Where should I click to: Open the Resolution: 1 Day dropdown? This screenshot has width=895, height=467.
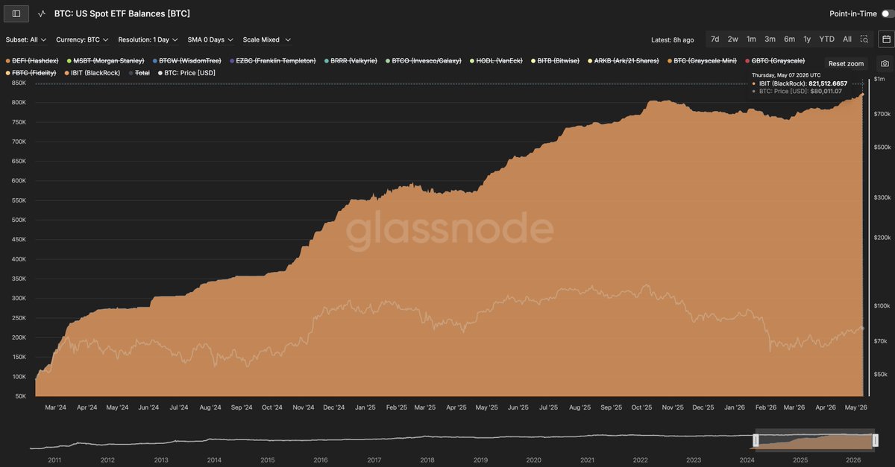coord(148,39)
